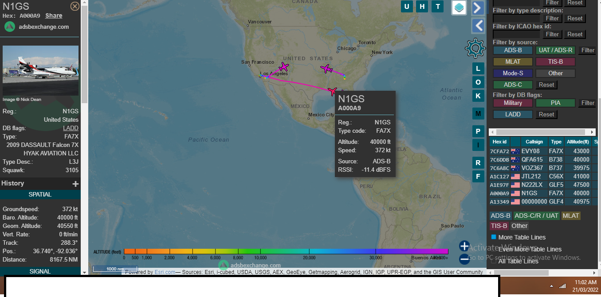
Task: Select the JTL212 row in table
Action: point(543,176)
